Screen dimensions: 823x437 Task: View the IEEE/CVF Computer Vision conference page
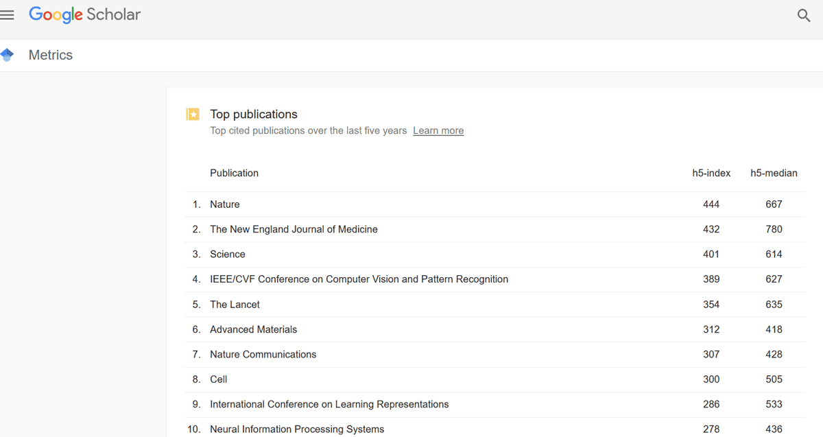pos(359,279)
